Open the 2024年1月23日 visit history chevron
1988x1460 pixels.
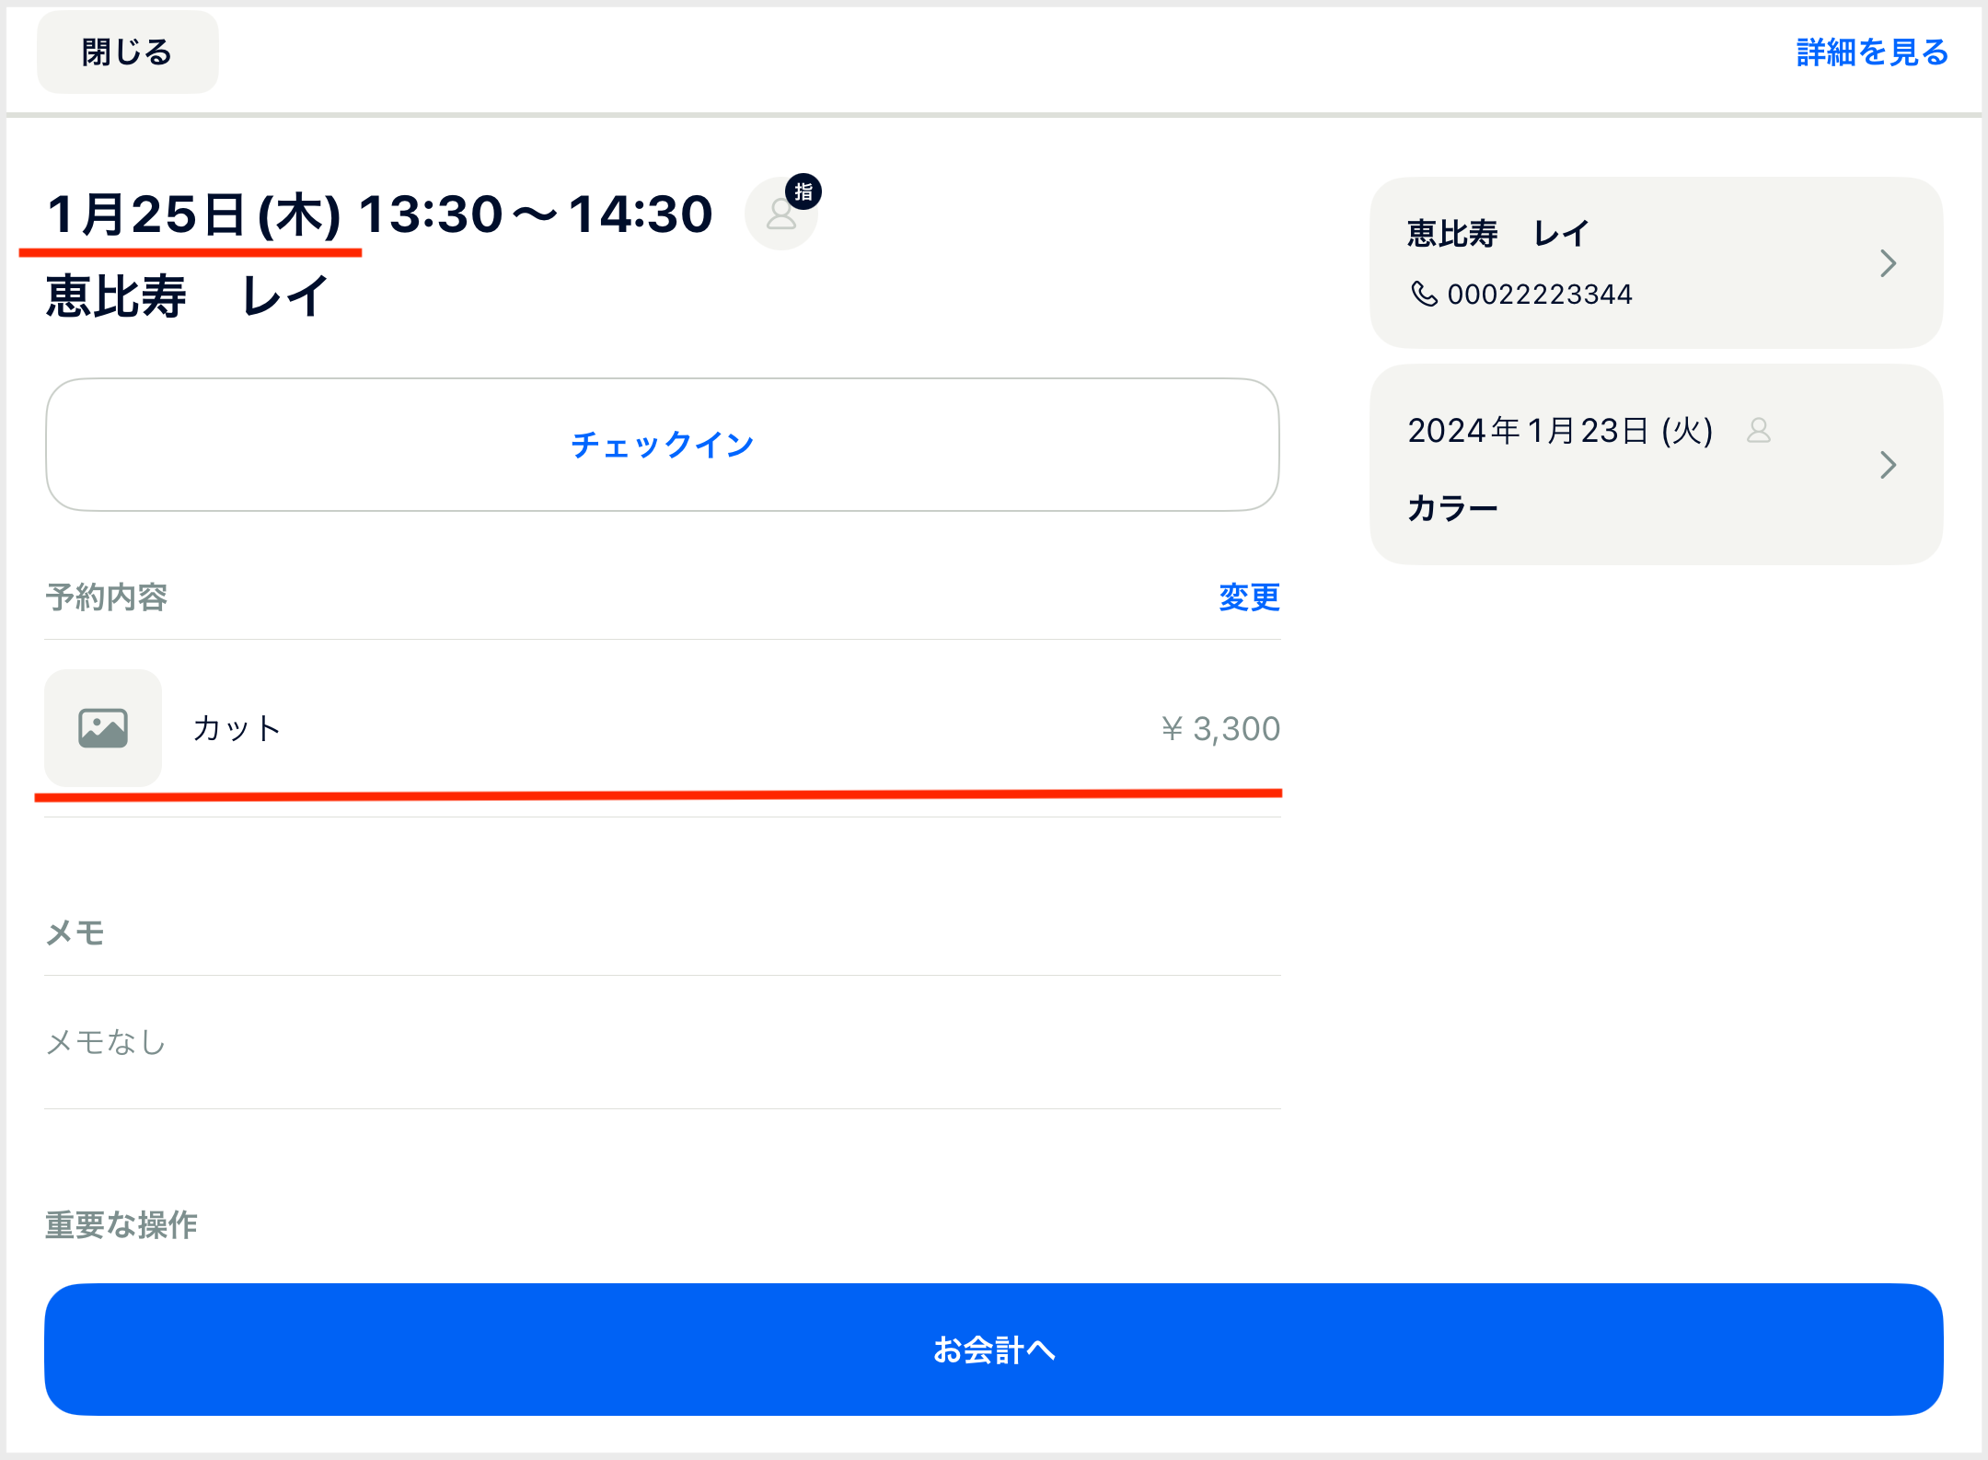[x=1888, y=465]
